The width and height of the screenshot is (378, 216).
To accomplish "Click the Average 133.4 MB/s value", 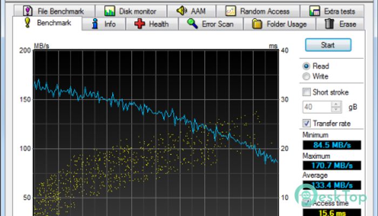I will 332,185.
